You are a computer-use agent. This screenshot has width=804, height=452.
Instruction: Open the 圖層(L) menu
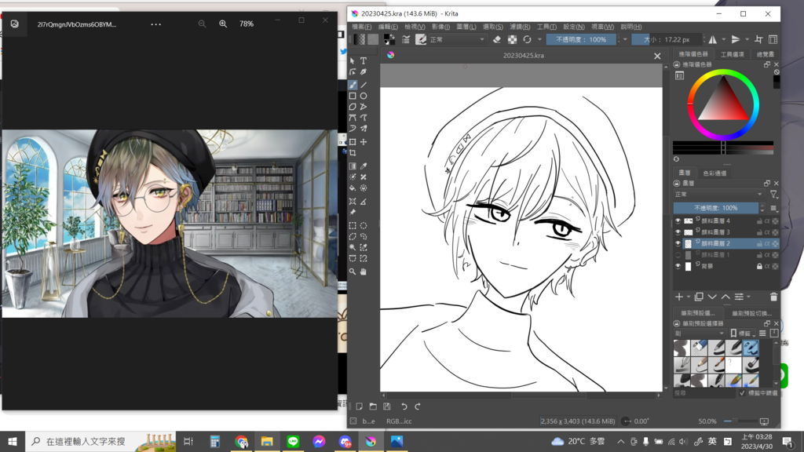click(466, 27)
